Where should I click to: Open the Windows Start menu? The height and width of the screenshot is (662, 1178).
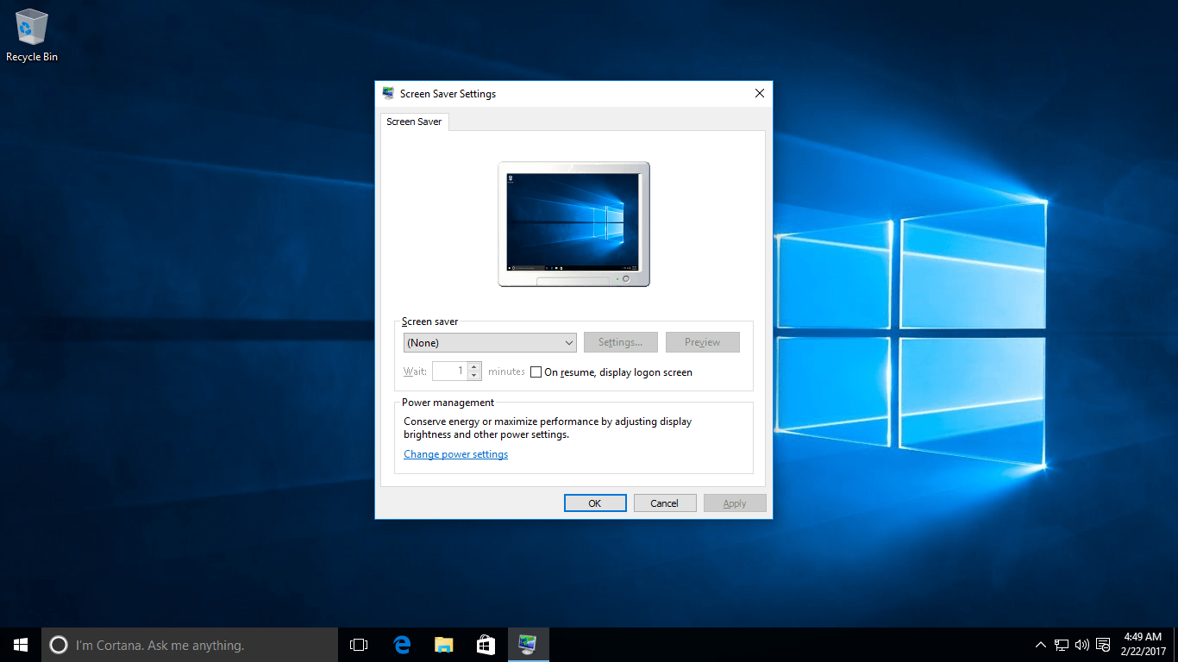[x=21, y=645]
